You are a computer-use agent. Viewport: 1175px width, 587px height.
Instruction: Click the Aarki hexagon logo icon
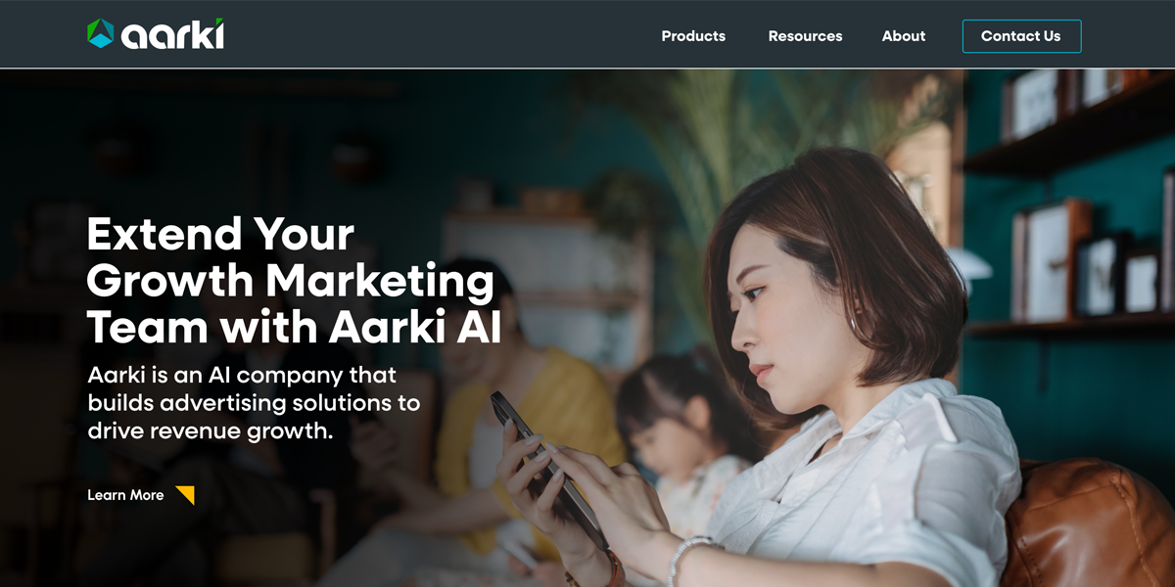(x=101, y=34)
